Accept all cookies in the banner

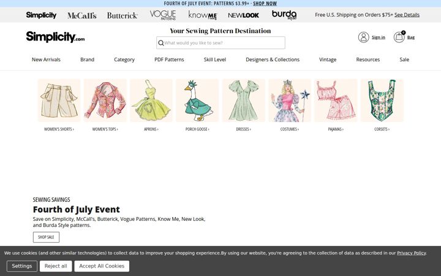[x=102, y=266]
